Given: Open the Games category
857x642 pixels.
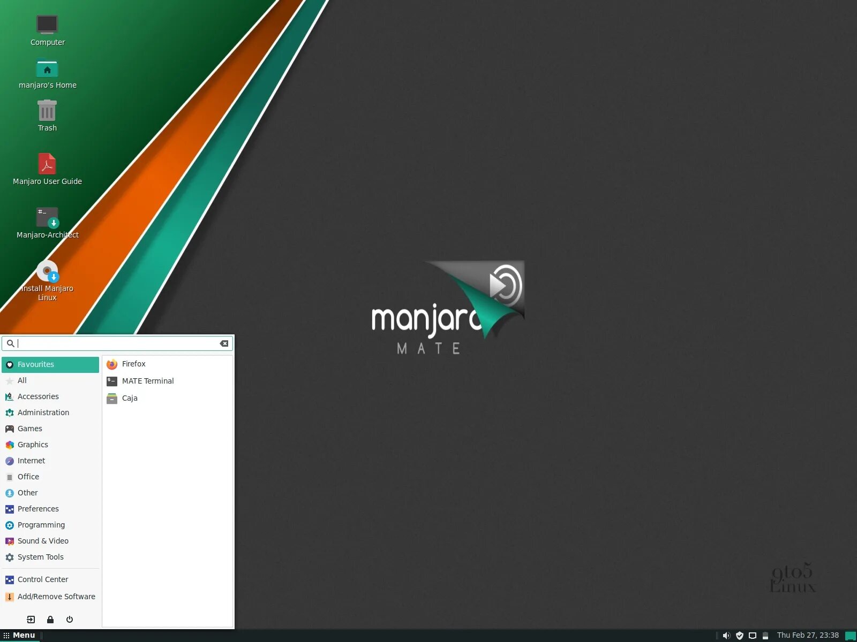Looking at the screenshot, I should 50,429.
